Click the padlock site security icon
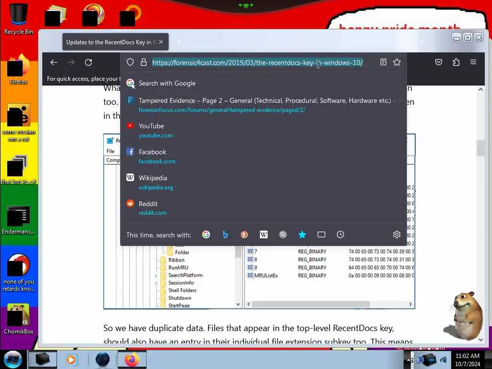Screen dimensions: 492x369 pos(144,62)
